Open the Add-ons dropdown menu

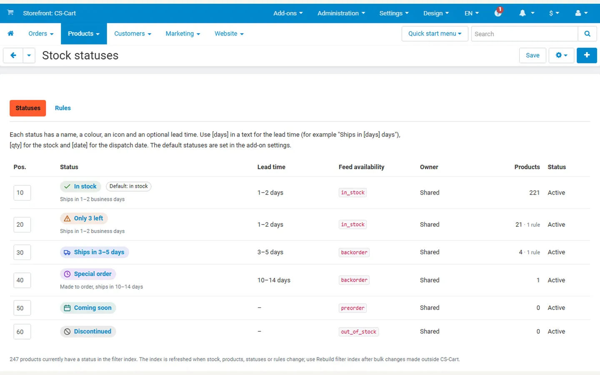click(x=288, y=13)
